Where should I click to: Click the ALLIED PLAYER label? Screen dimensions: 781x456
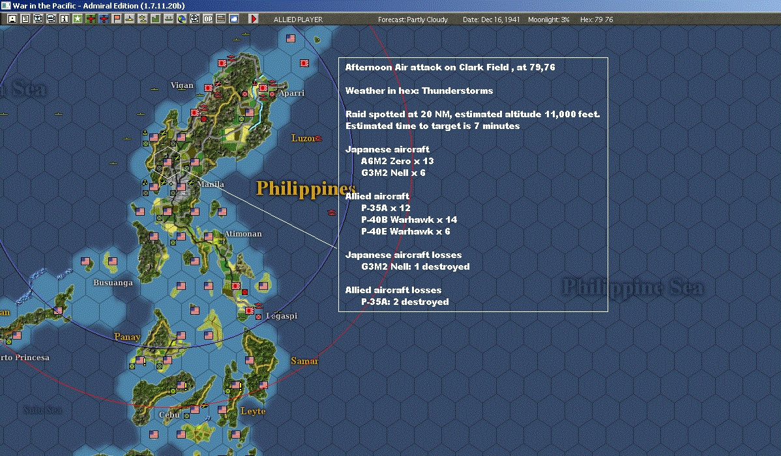pyautogui.click(x=298, y=20)
